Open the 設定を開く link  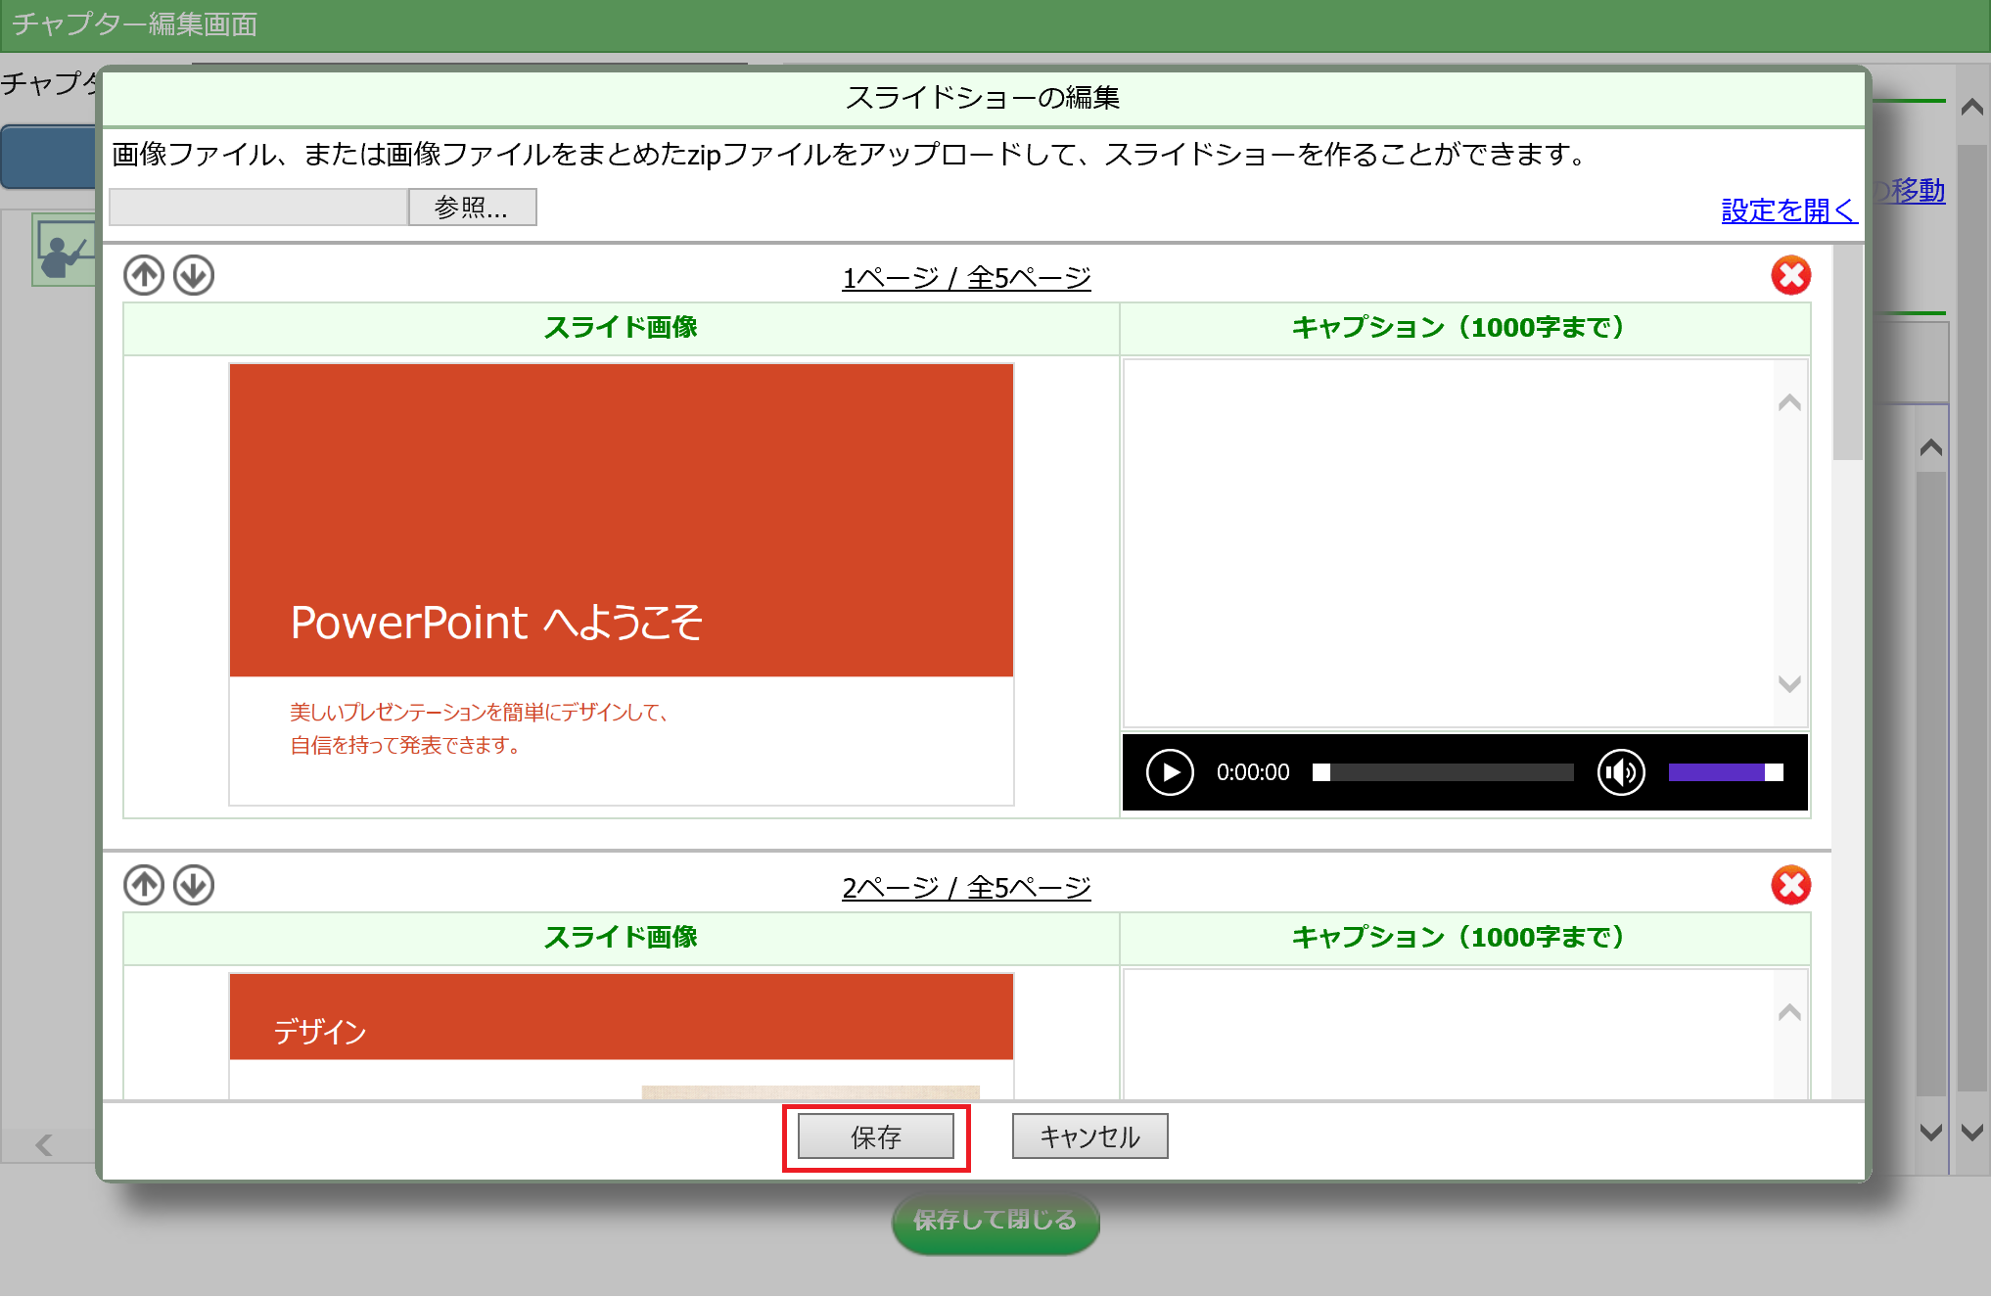[1788, 209]
